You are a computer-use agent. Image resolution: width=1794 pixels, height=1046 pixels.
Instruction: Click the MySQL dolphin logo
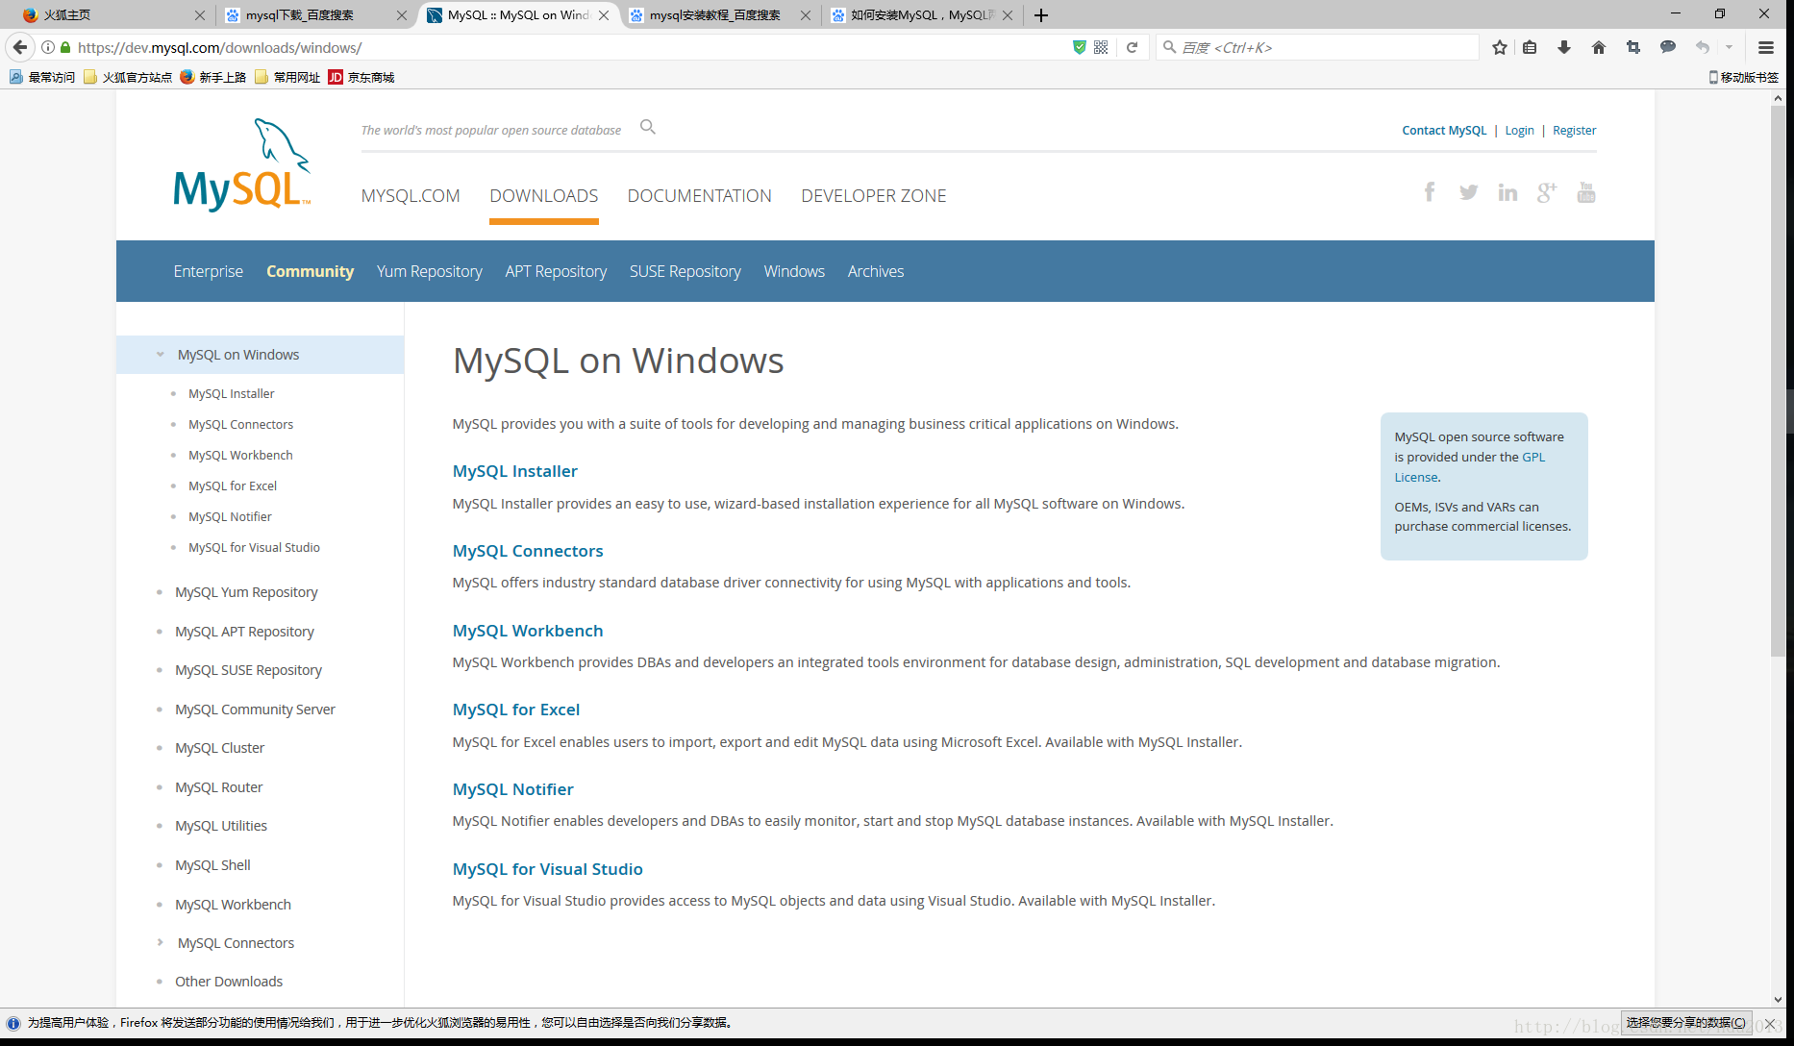coord(242,164)
